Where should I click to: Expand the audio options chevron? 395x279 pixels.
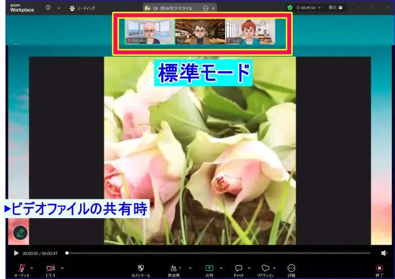coord(32,268)
